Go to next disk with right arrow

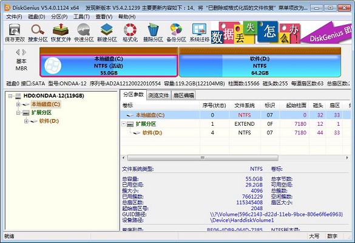pyautogui.click(x=24, y=52)
